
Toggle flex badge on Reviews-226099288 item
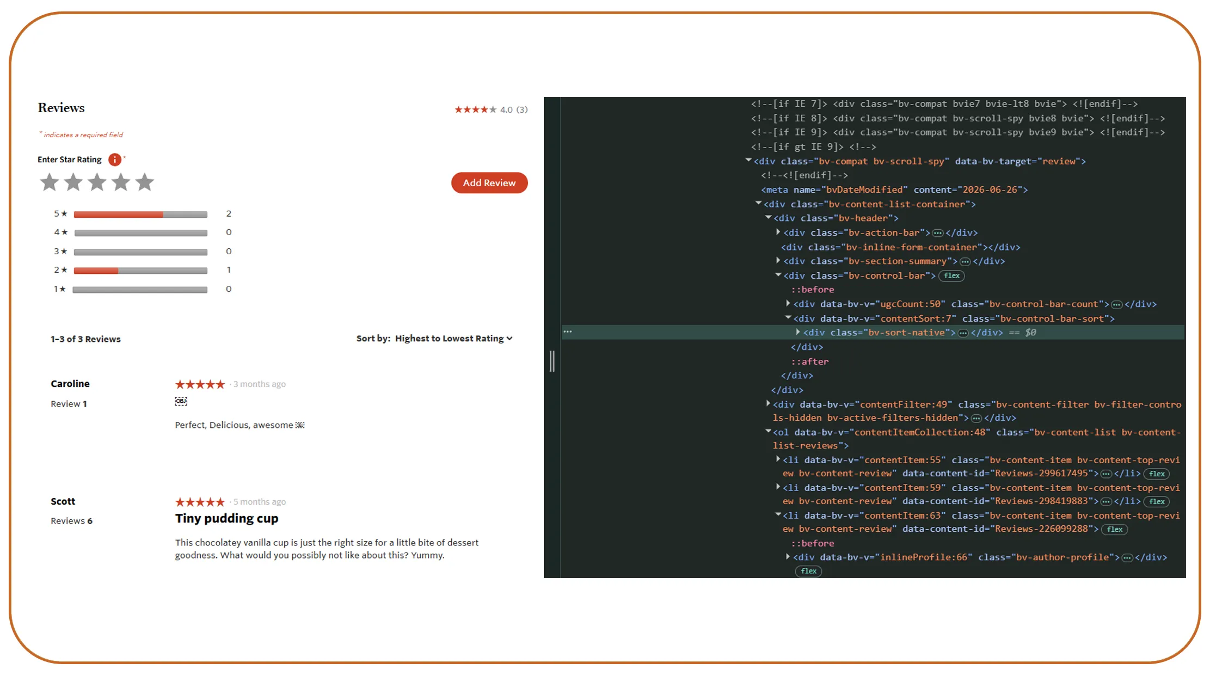[1115, 530]
